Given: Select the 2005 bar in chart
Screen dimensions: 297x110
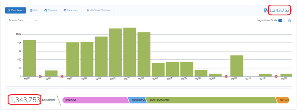Looking at the screenshot, I should pos(187,69).
